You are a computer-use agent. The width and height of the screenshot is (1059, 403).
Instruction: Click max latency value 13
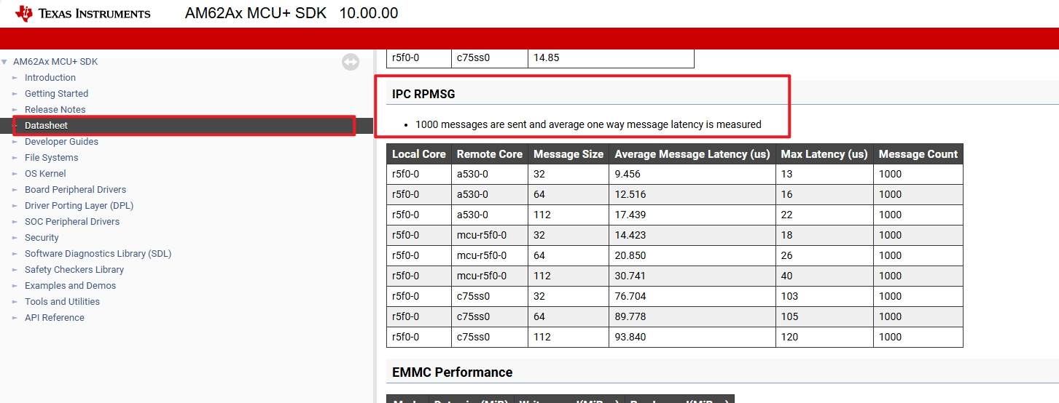coord(824,174)
